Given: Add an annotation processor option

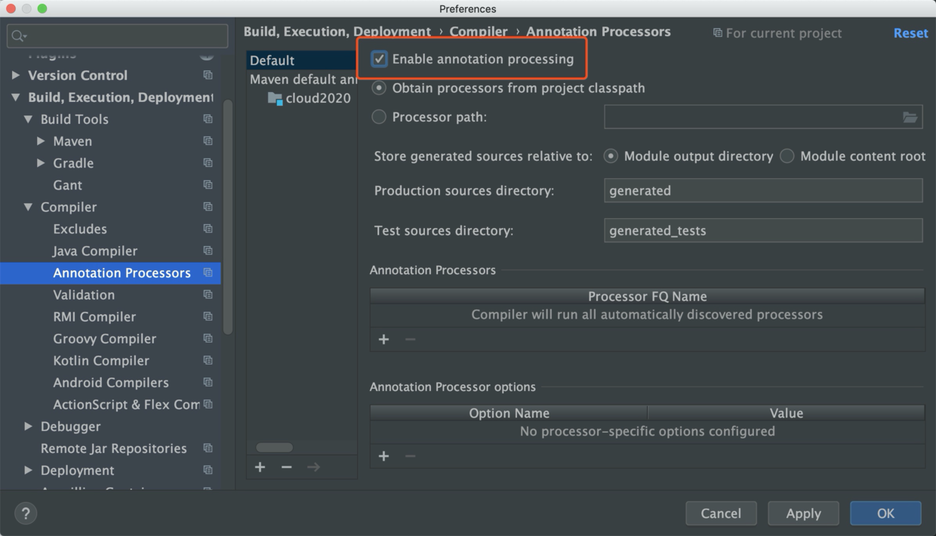Looking at the screenshot, I should click(383, 456).
